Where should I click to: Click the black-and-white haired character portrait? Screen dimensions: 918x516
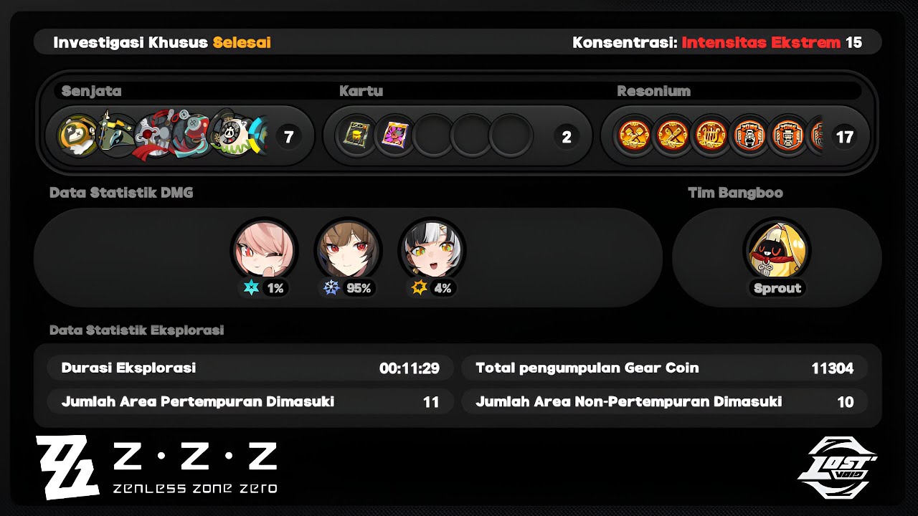coord(432,251)
